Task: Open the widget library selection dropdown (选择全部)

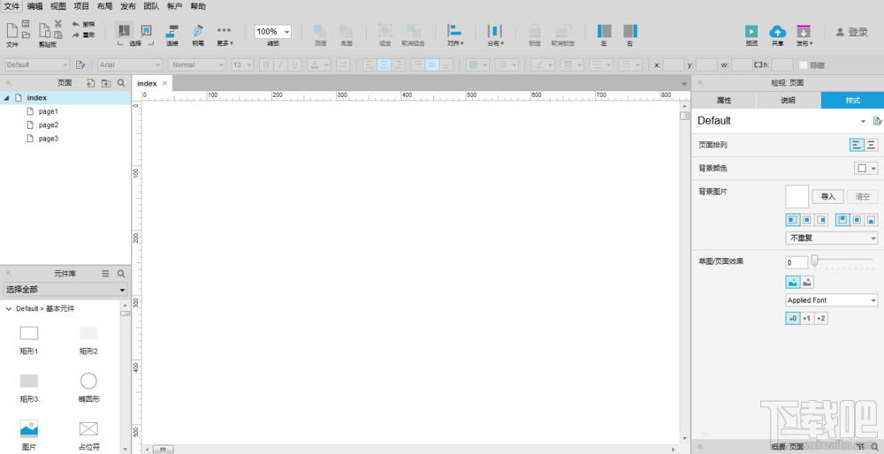Action: (65, 290)
